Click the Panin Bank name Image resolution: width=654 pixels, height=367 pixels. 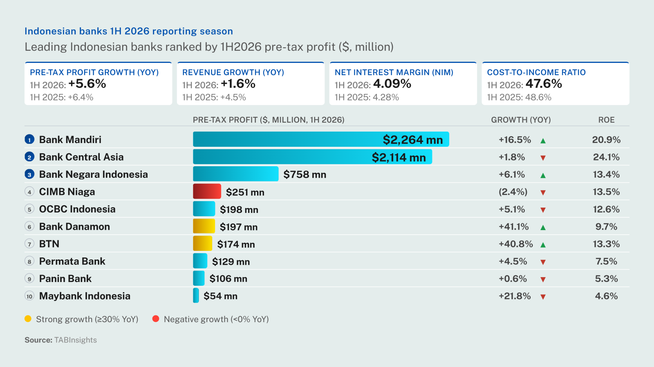[x=65, y=279]
